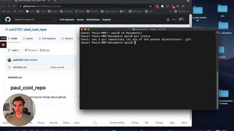Open the About footer link
234x131 pixels.
(184, 123)
